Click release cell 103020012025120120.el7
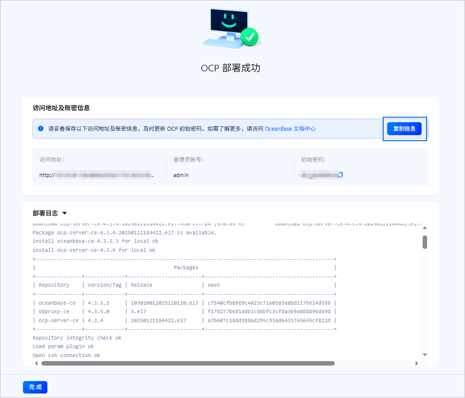 coord(165,303)
